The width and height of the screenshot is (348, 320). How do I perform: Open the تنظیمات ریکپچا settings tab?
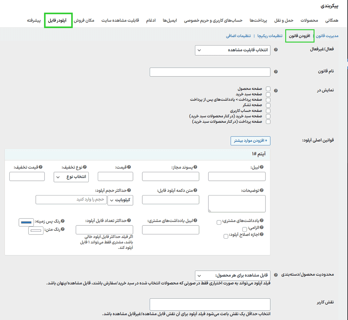click(271, 35)
